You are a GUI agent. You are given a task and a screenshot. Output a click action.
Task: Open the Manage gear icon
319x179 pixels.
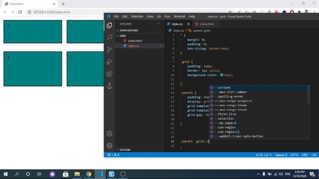pyautogui.click(x=109, y=145)
